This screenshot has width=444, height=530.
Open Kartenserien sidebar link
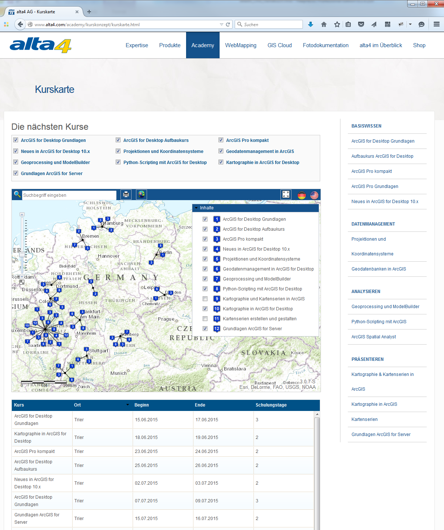click(364, 419)
